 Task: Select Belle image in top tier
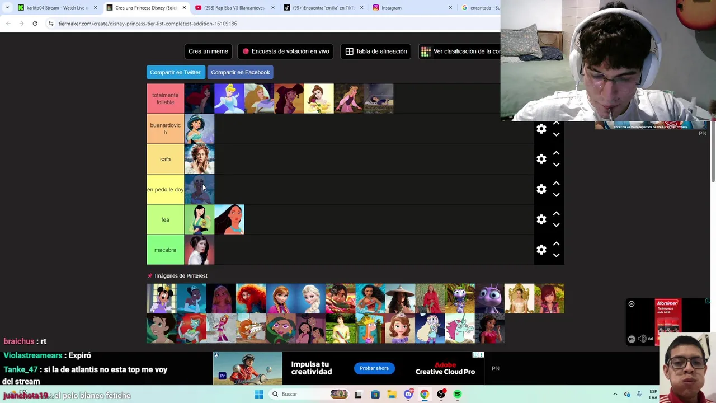pyautogui.click(x=319, y=99)
